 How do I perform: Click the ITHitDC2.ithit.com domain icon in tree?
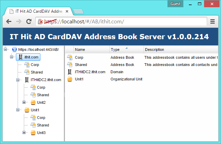point(27,80)
